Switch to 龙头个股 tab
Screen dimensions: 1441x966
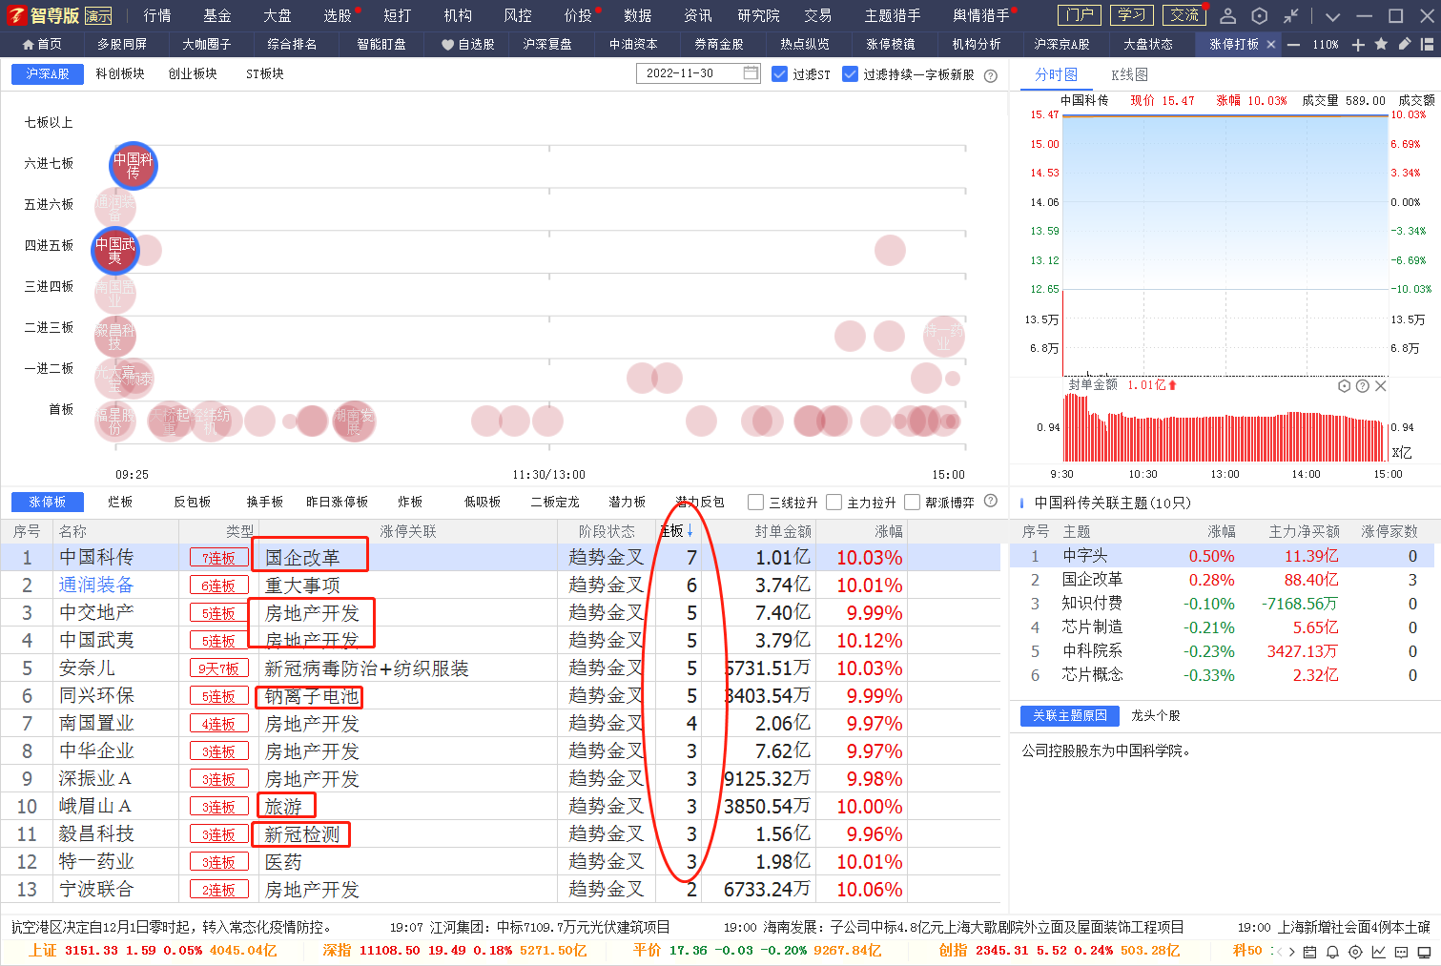pos(1156,715)
